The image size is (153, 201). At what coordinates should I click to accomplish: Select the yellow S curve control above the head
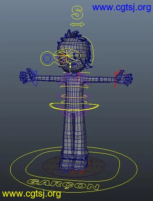tap(77, 13)
